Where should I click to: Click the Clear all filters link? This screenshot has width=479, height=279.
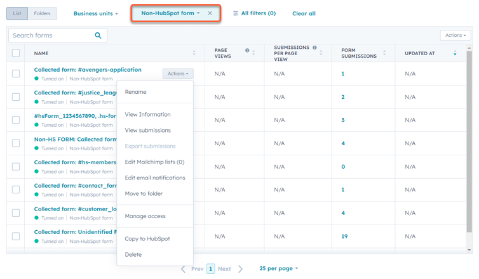point(304,13)
